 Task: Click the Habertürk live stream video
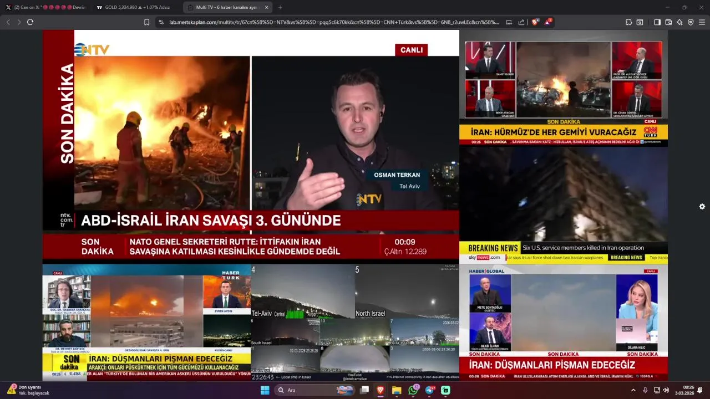(146, 323)
